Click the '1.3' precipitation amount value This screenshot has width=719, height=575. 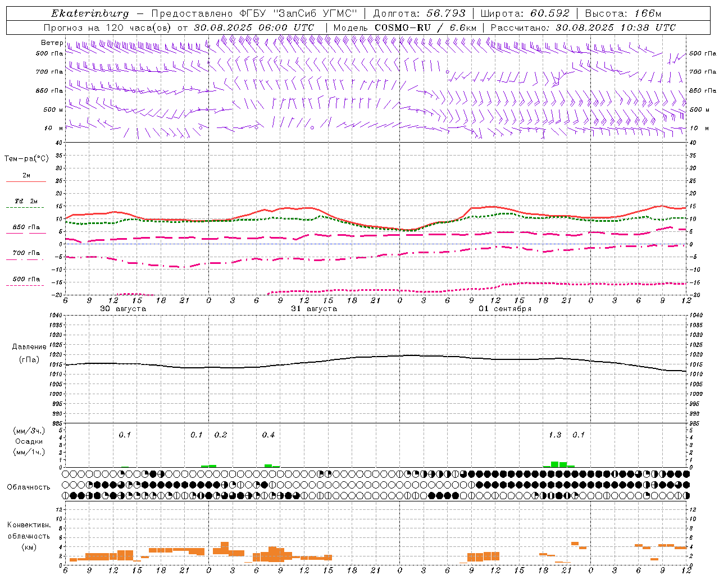coord(555,435)
